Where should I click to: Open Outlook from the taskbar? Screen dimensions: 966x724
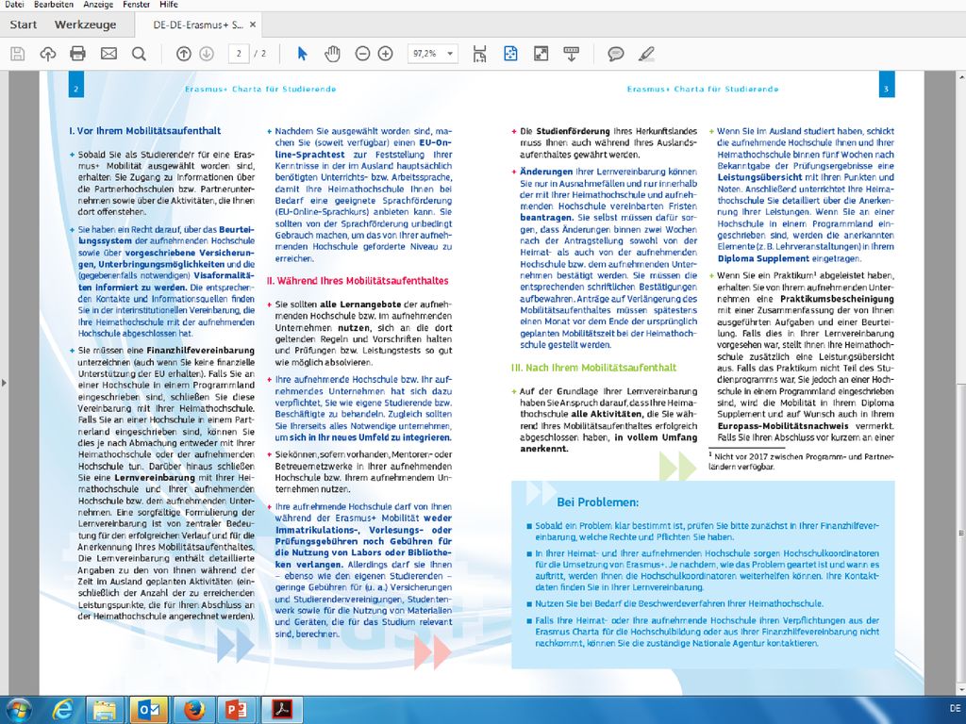tap(149, 710)
